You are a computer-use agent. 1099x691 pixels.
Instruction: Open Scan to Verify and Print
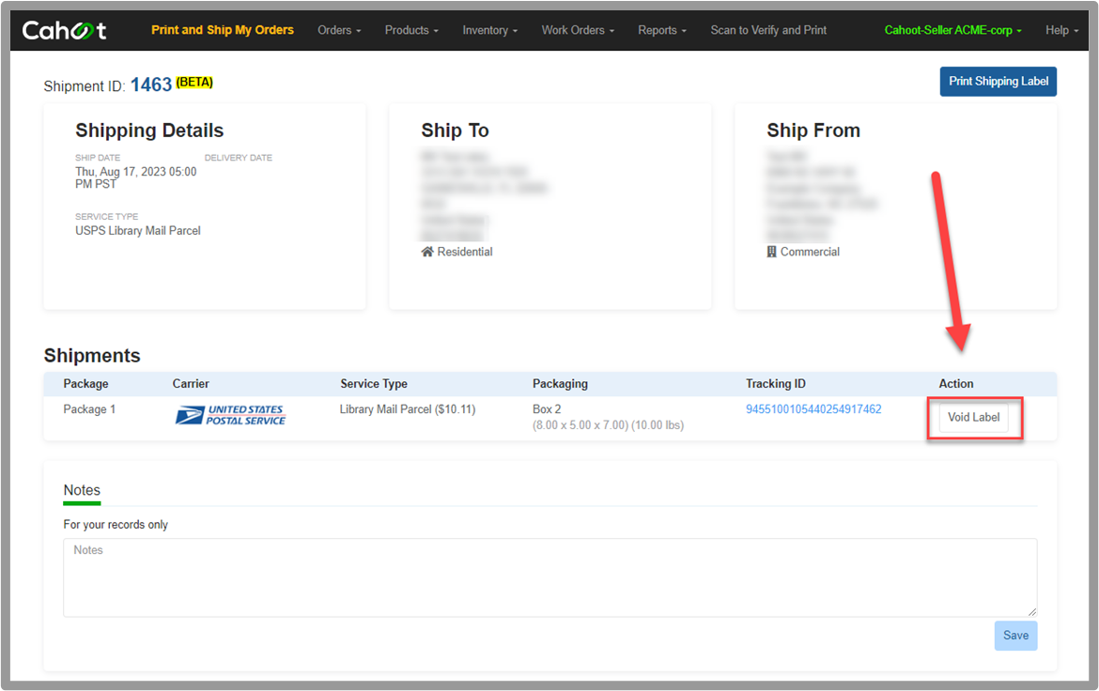coord(768,30)
